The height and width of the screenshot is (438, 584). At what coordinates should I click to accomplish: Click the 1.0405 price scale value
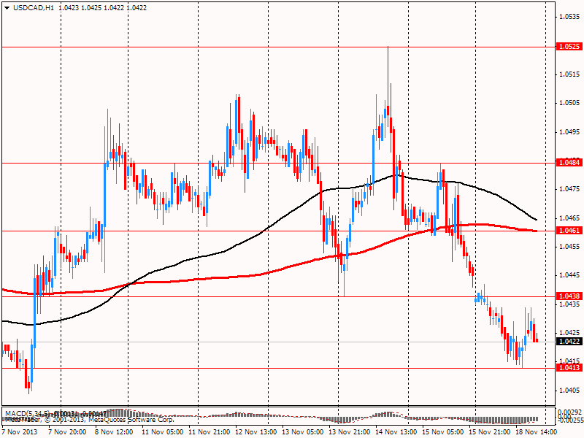[570, 391]
